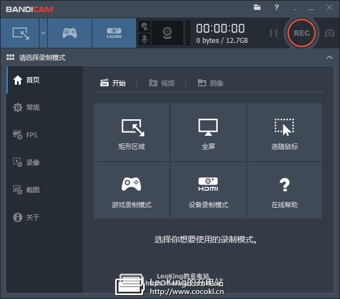Take a screenshot with the camera icon
Screen dimensions: 340x299
330,33
